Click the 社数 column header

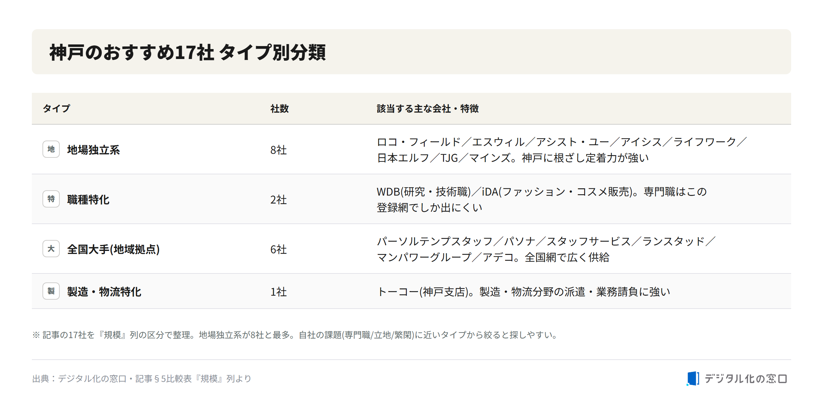pyautogui.click(x=279, y=108)
